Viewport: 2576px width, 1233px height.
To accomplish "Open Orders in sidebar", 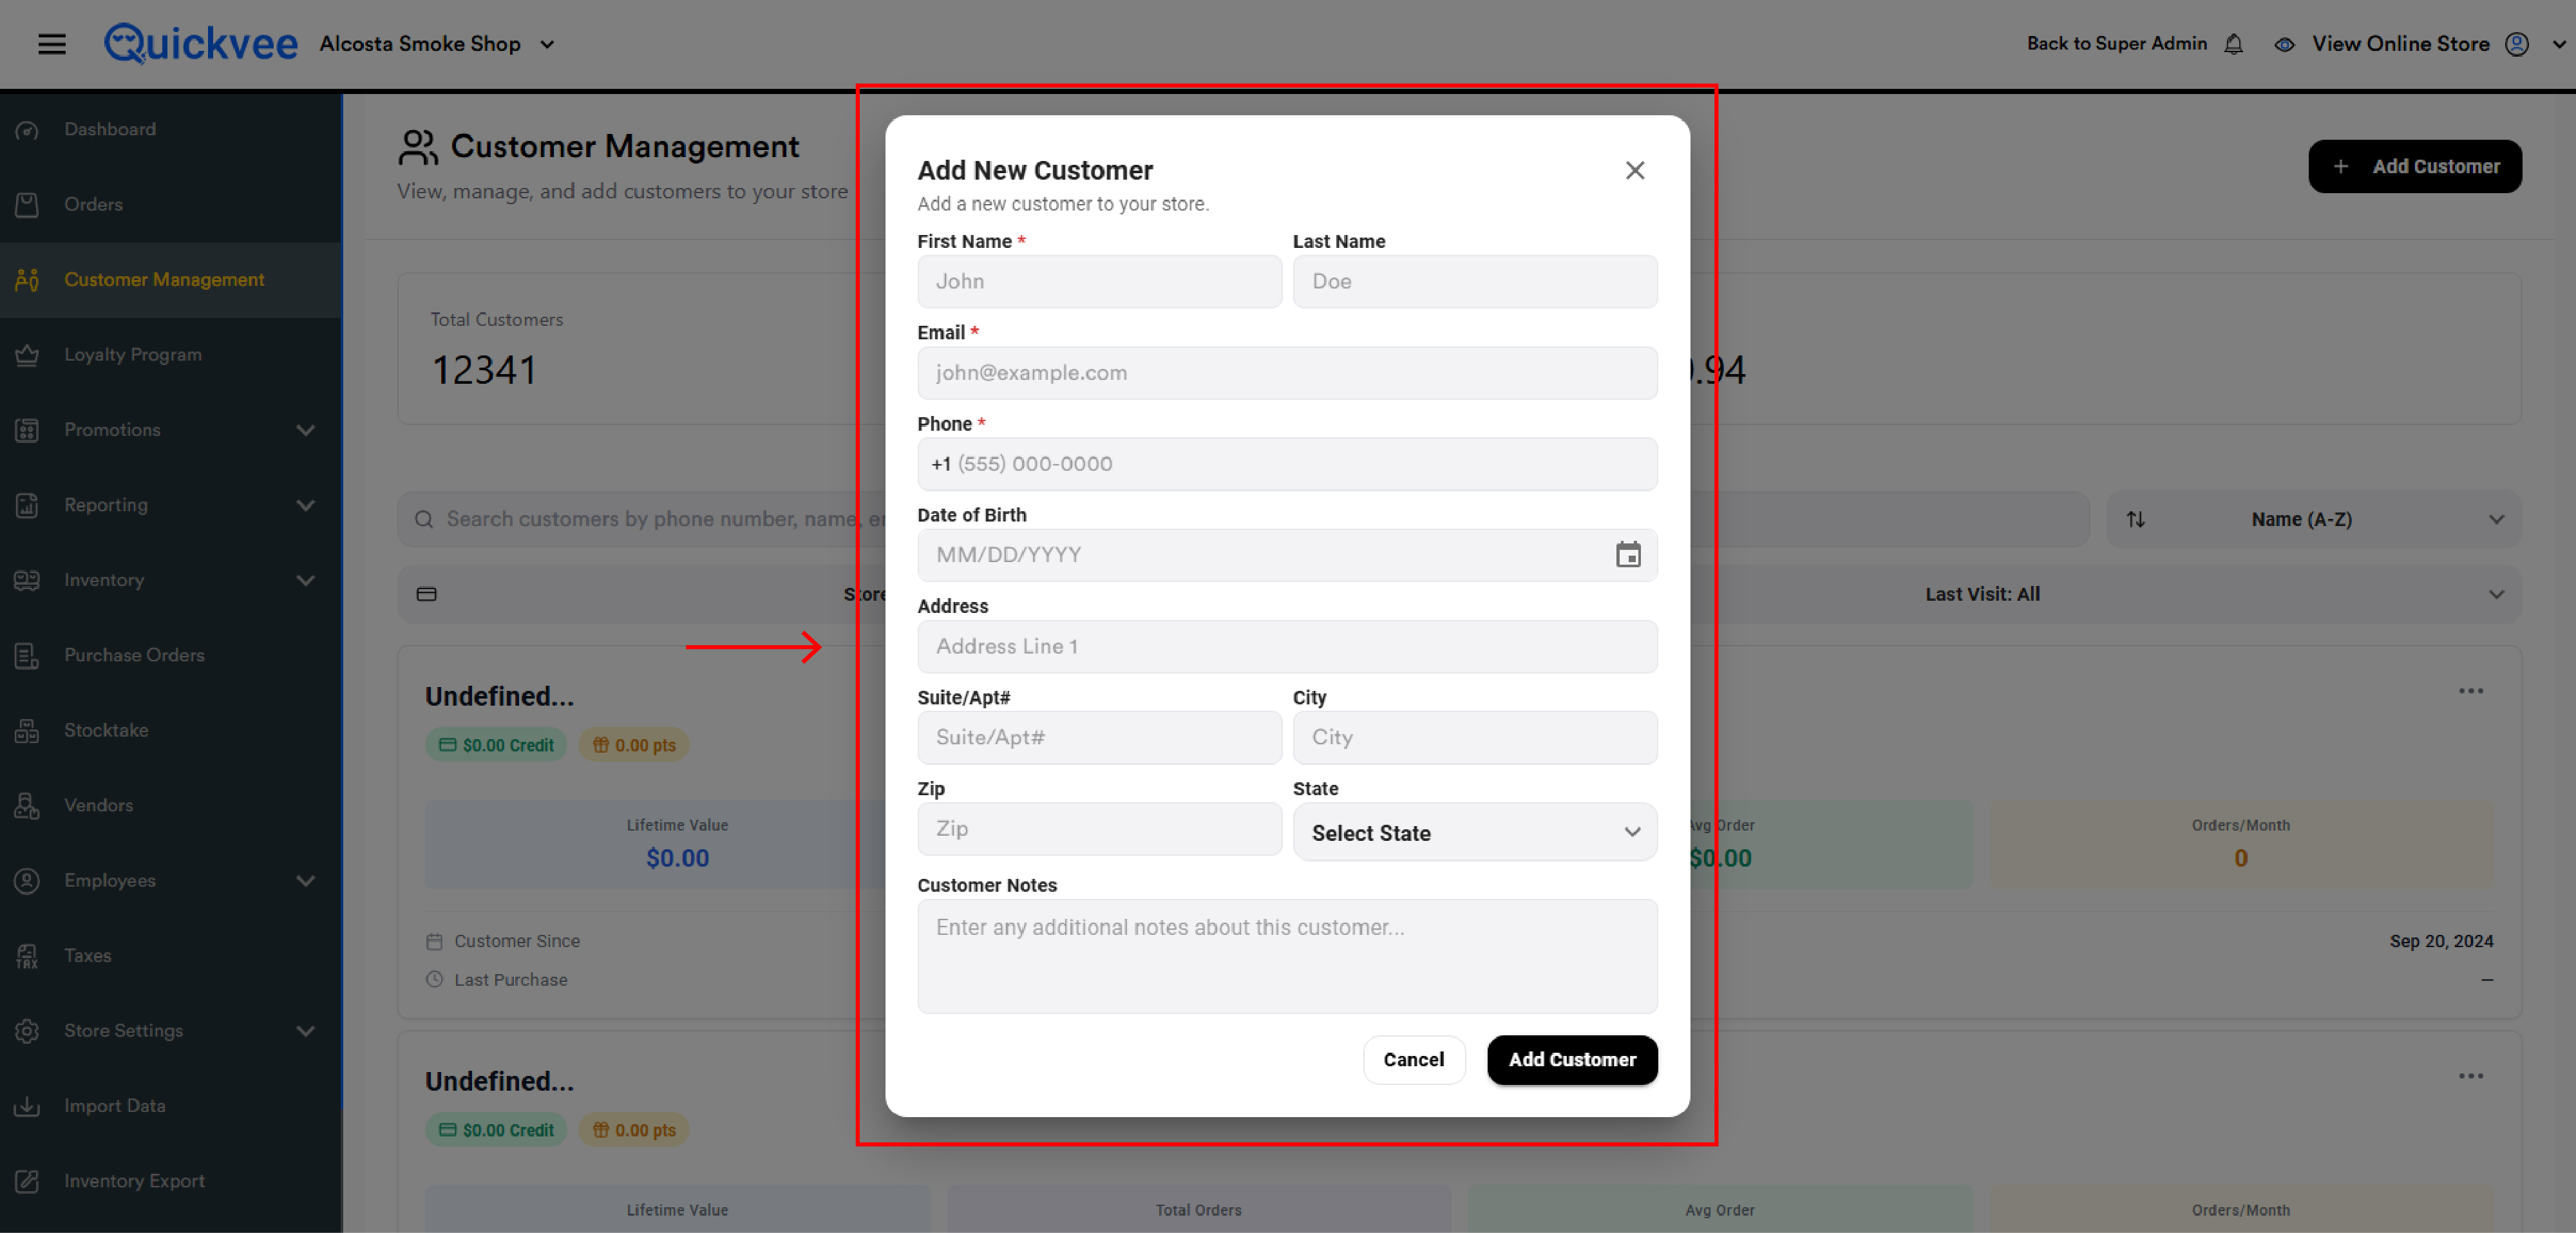I will [x=93, y=204].
